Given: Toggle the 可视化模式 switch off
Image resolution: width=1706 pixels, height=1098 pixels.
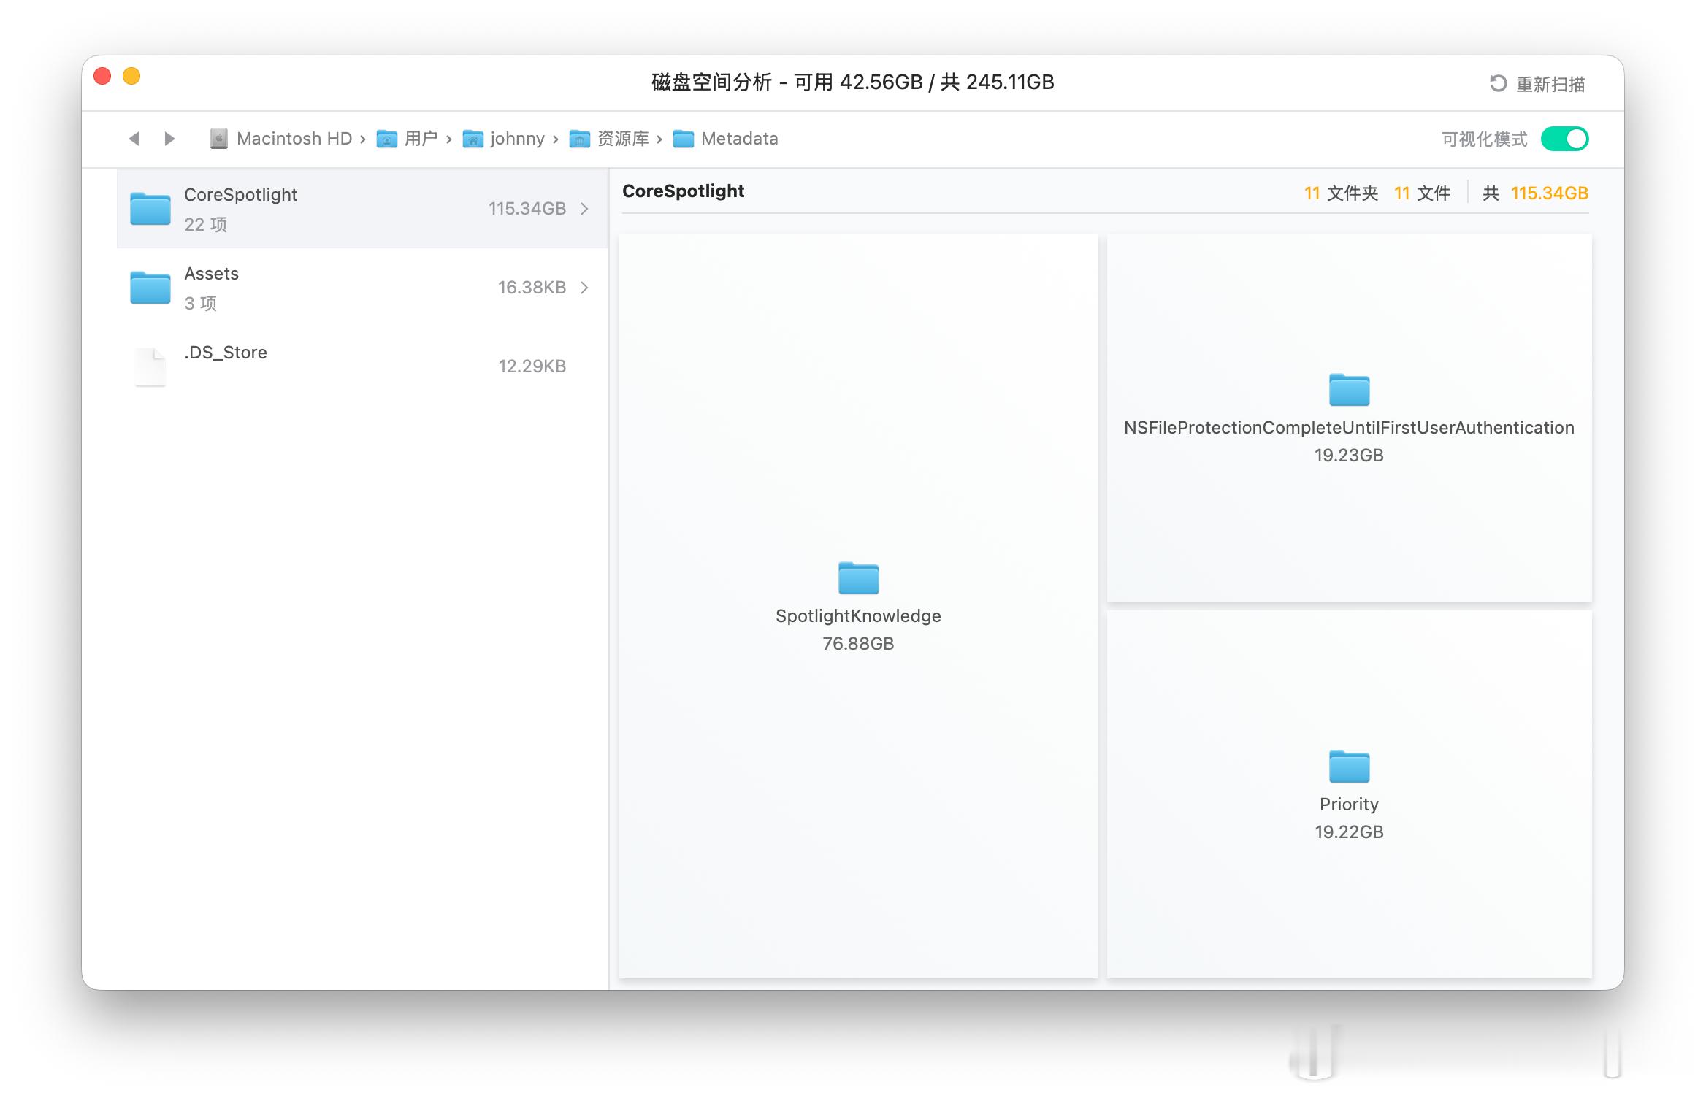Looking at the screenshot, I should click(x=1565, y=139).
